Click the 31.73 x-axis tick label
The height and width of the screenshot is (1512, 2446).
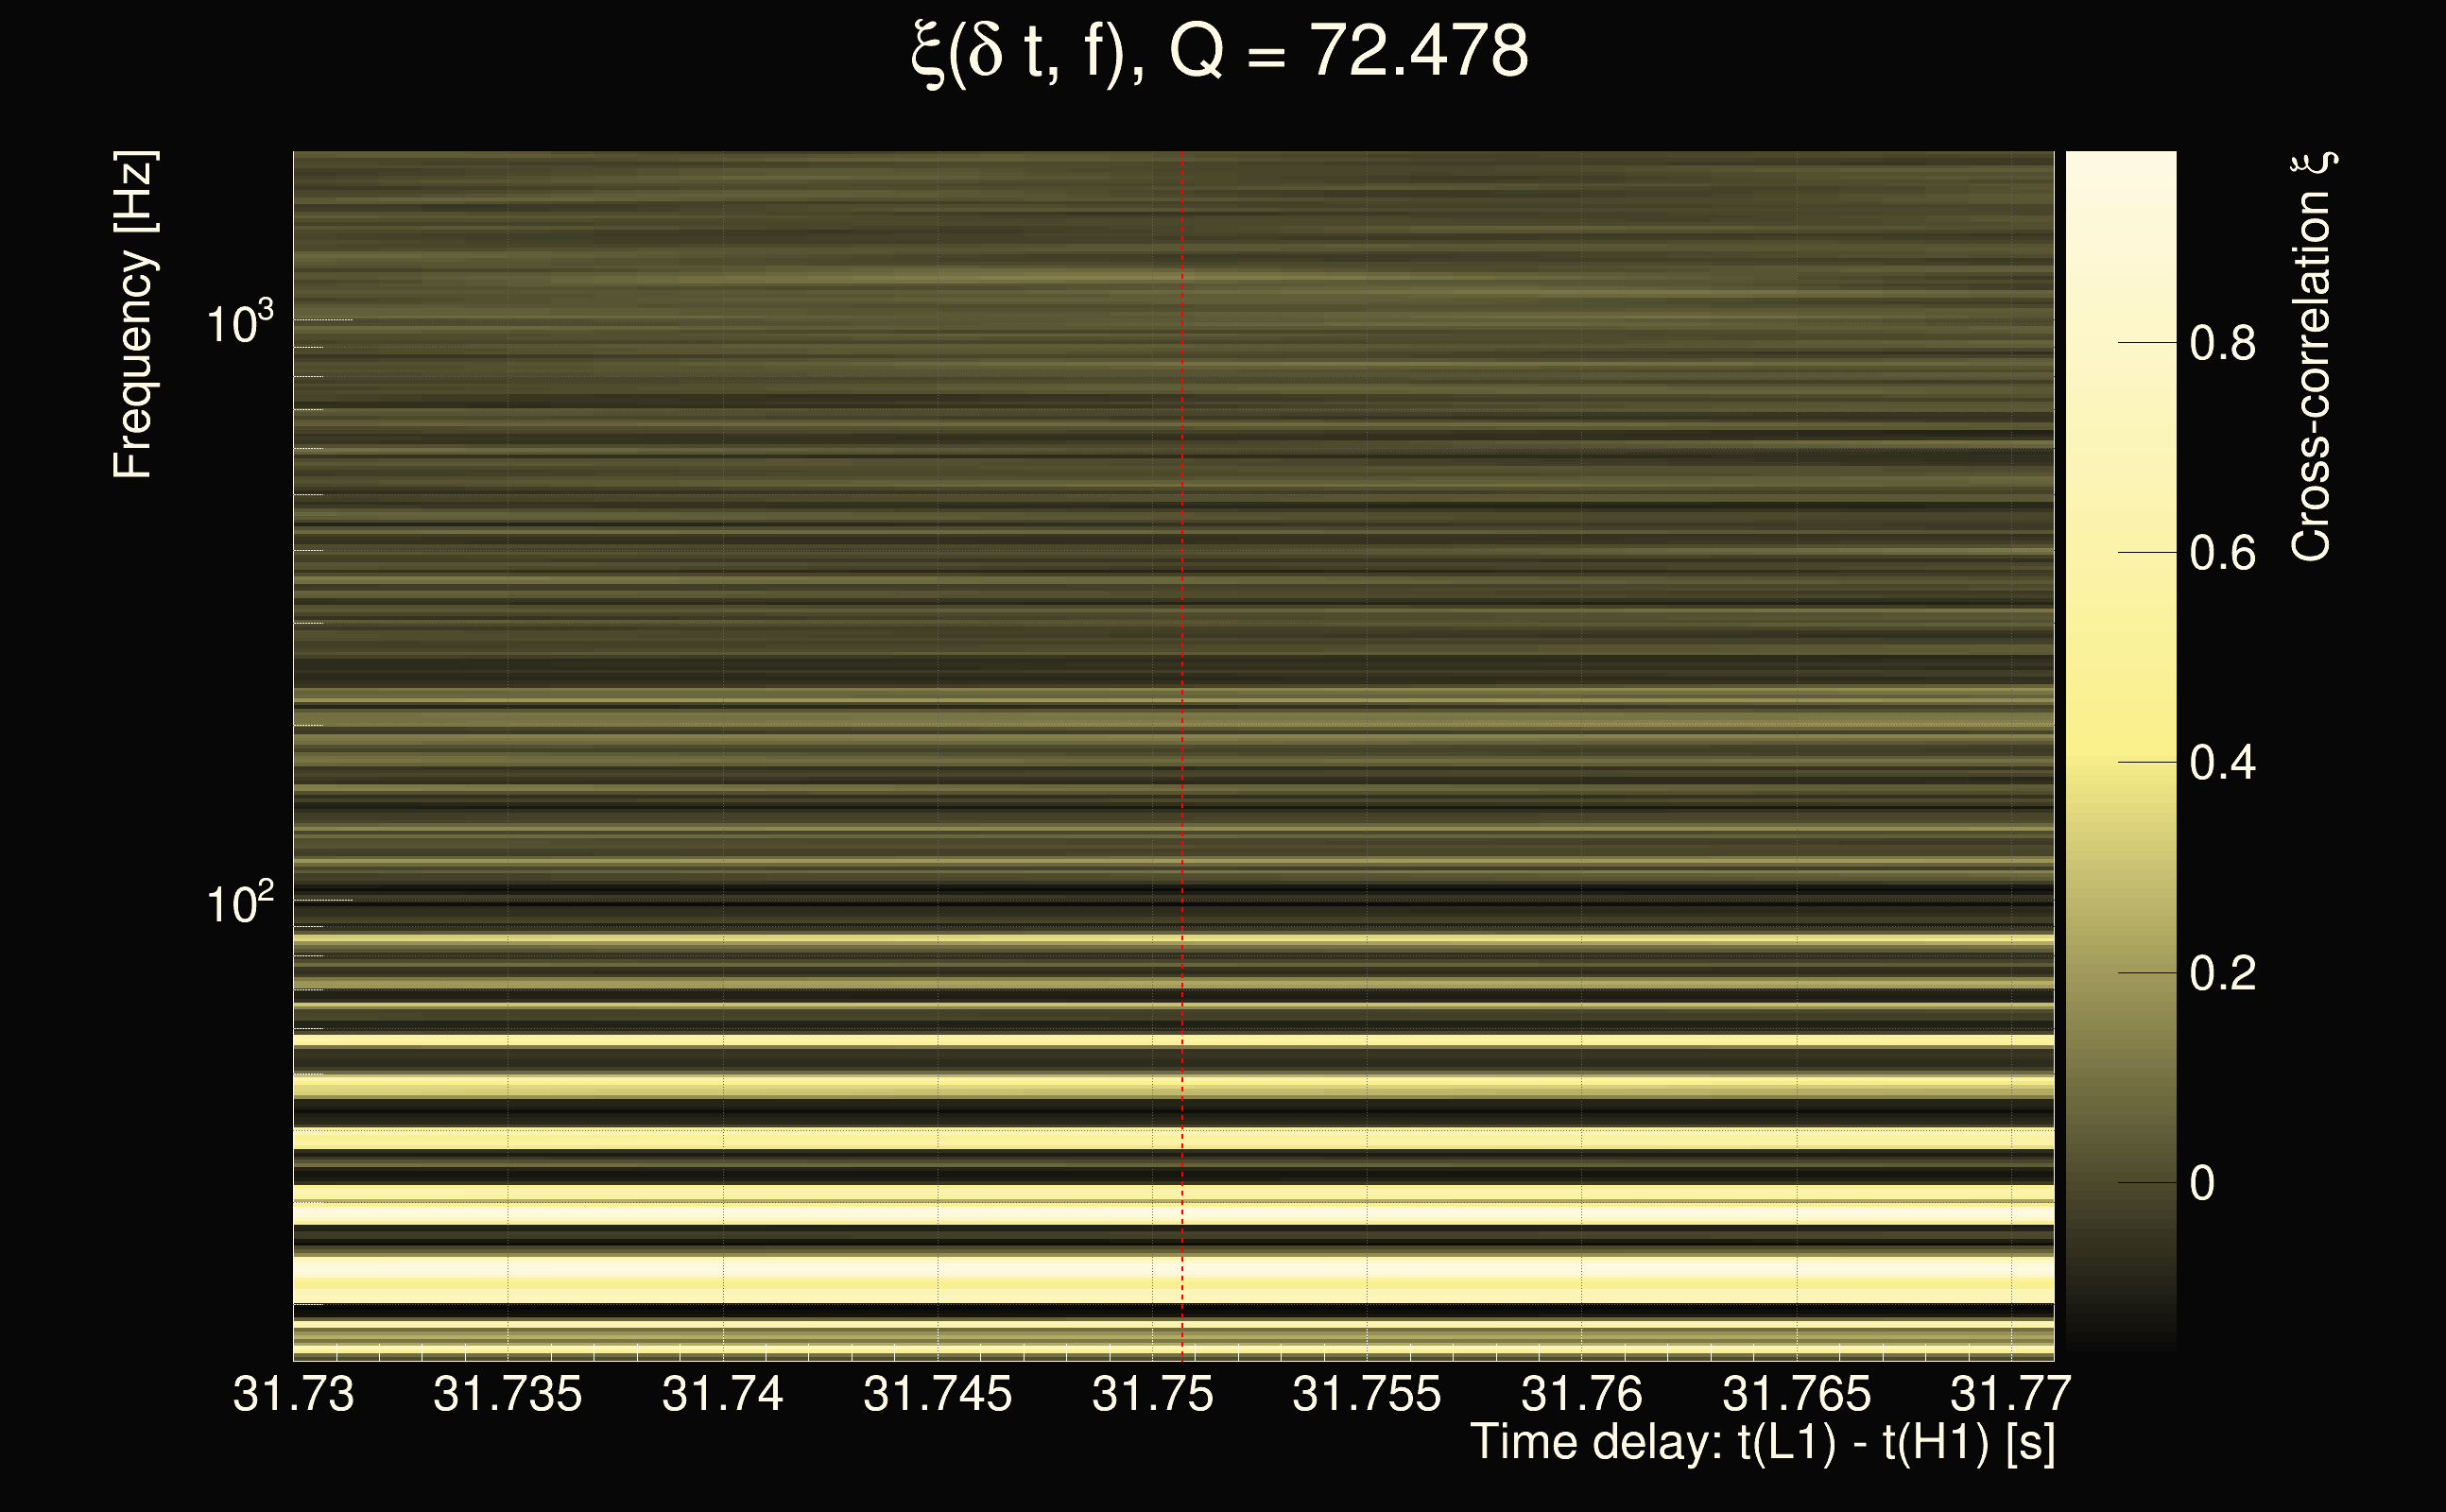pyautogui.click(x=293, y=1394)
